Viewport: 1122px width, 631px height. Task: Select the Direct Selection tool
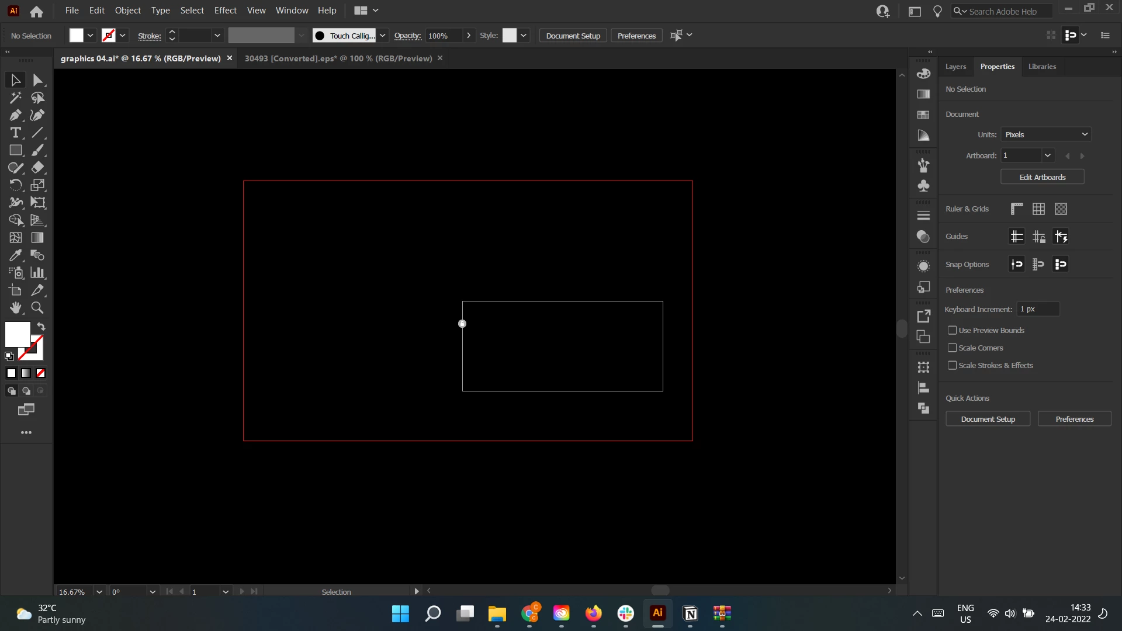[37, 80]
